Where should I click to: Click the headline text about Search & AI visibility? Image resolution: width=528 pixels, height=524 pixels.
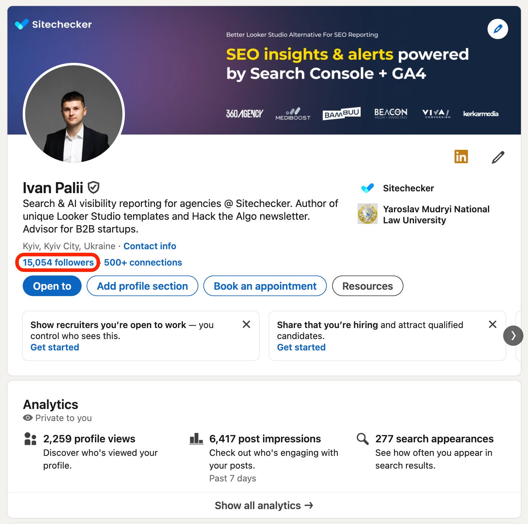(x=180, y=216)
